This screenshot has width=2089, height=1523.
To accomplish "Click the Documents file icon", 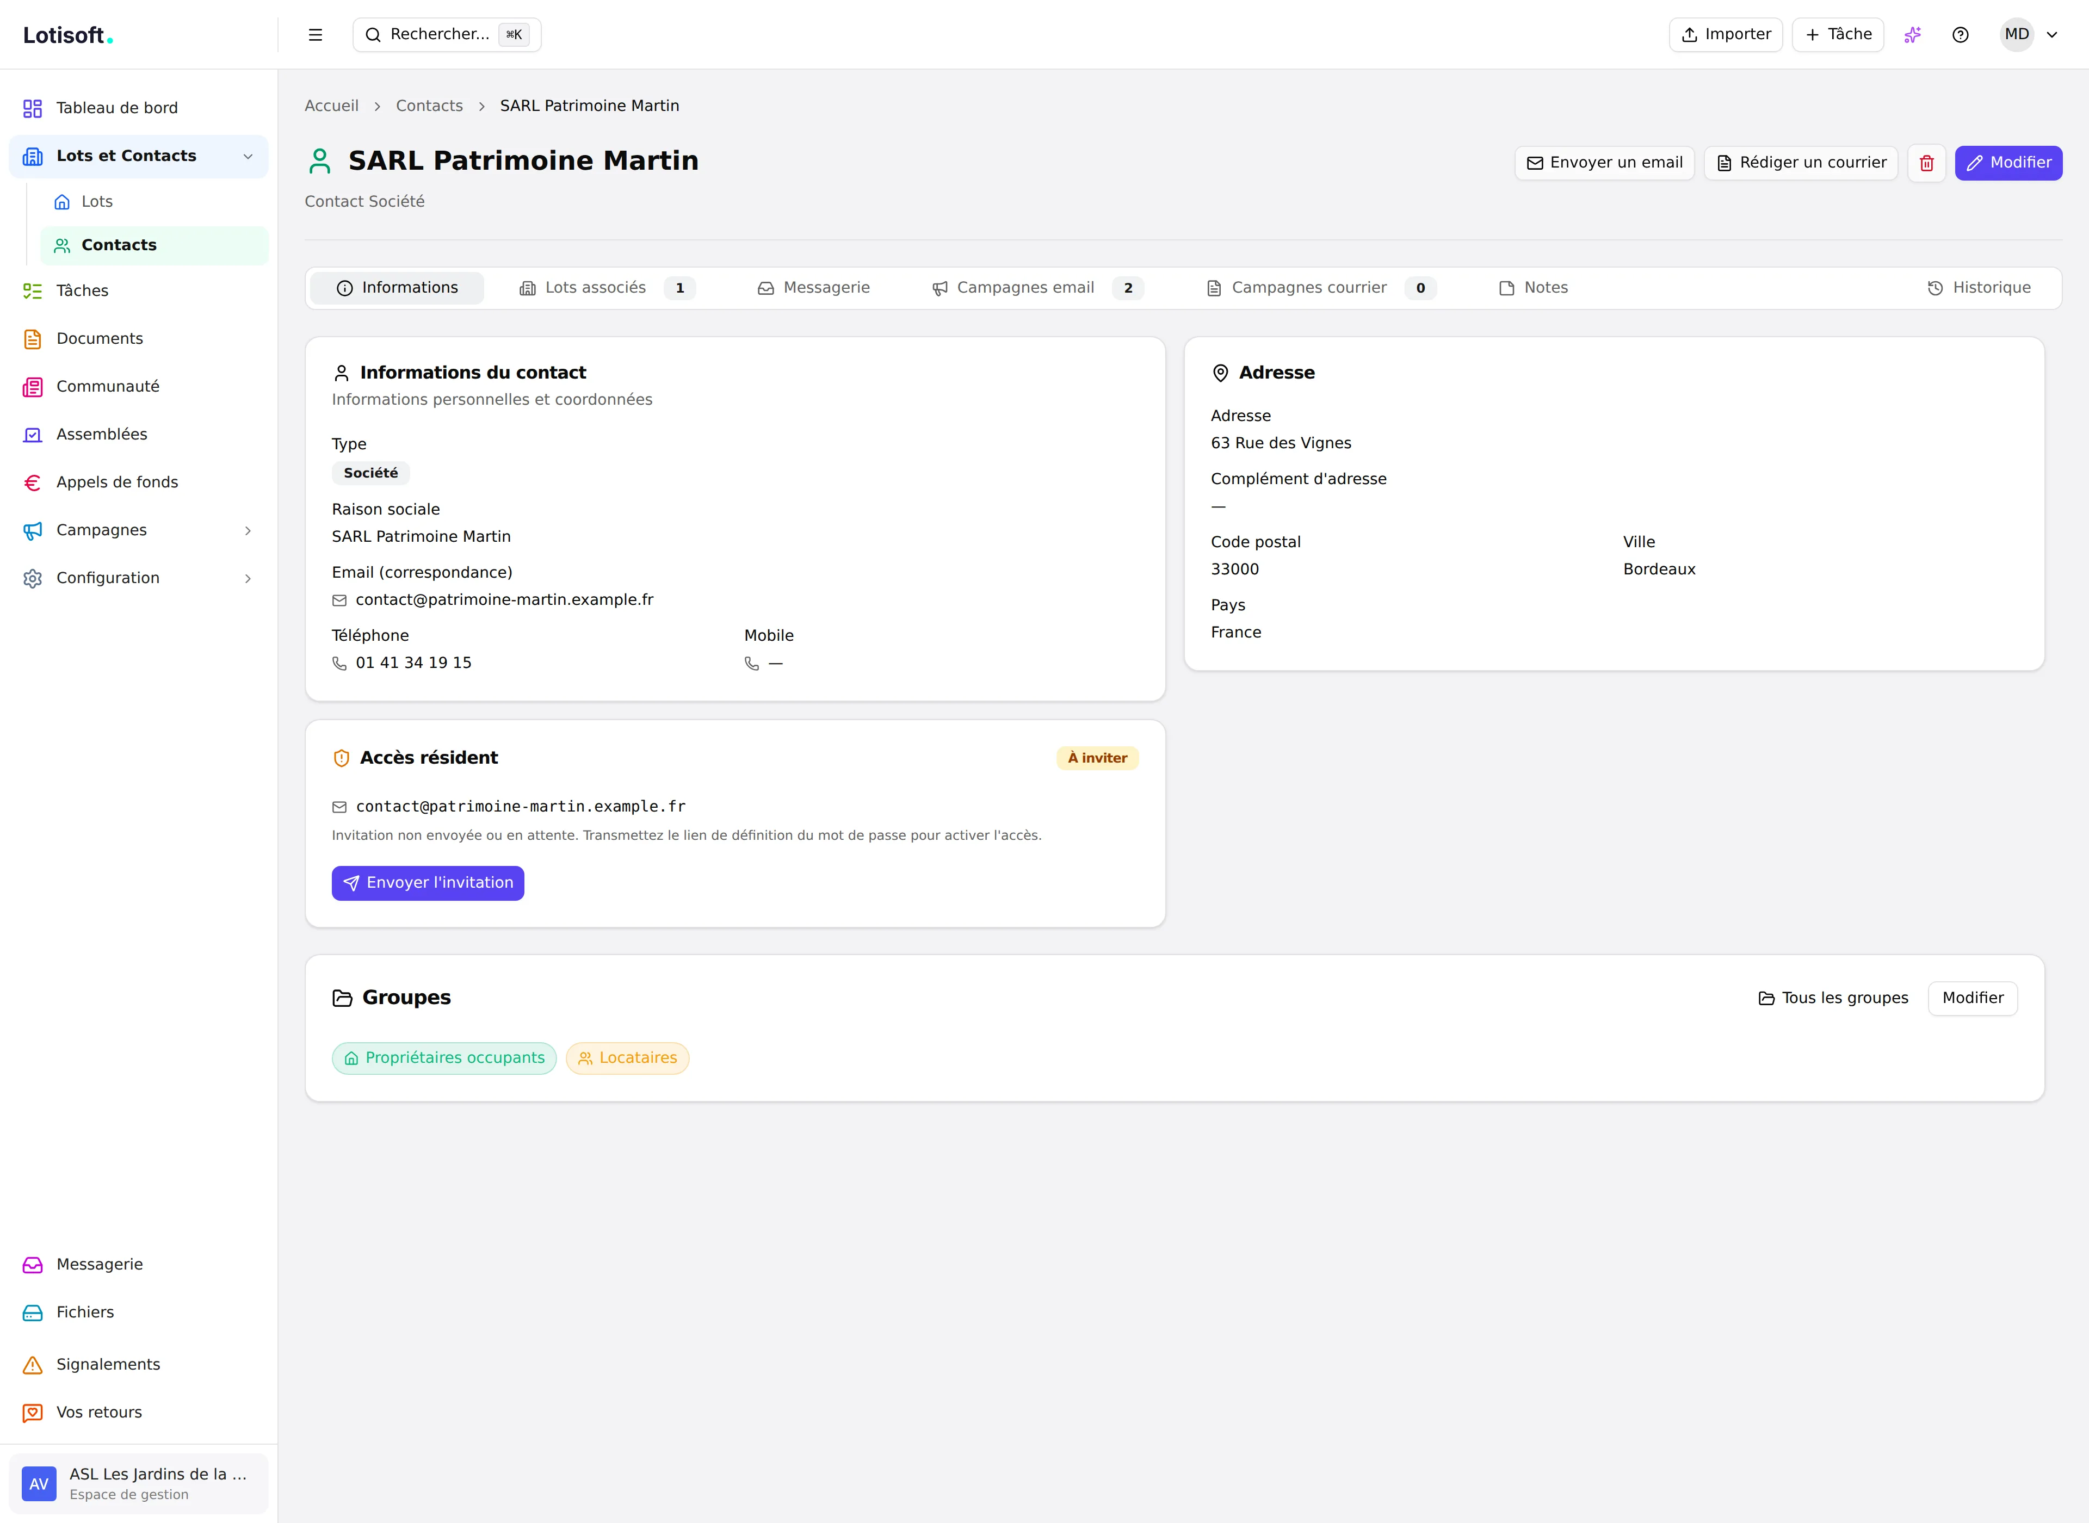I will point(32,339).
